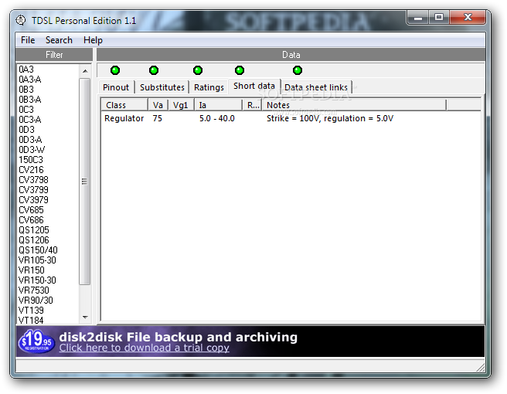The height and width of the screenshot is (394, 507).
Task: Sort by the Vg1 column header
Action: point(181,105)
